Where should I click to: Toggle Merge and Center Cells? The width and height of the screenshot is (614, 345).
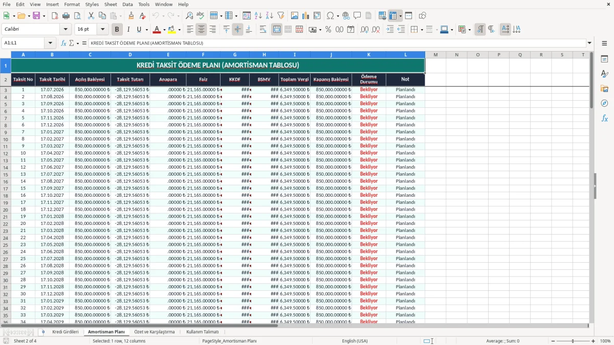(x=277, y=30)
